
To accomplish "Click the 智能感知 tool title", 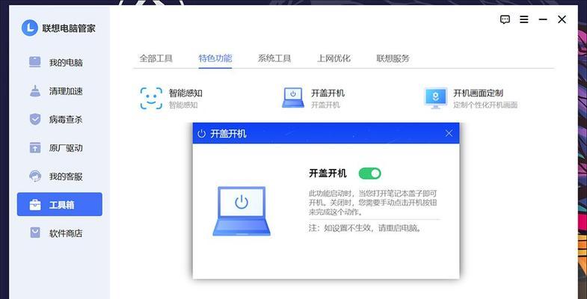I will click(185, 93).
